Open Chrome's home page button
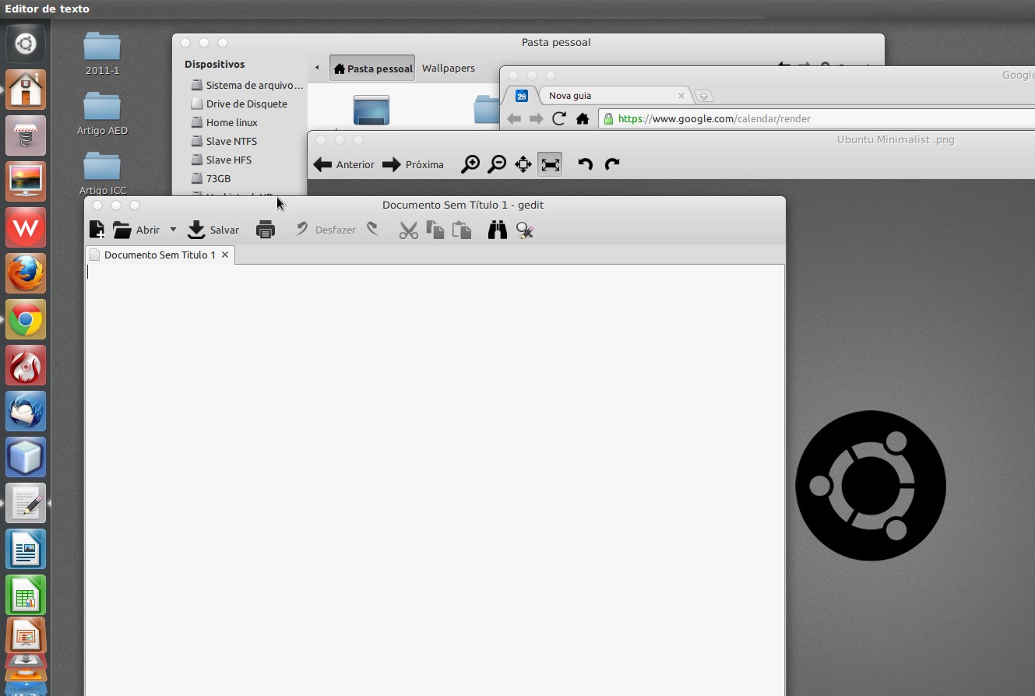Screen dimensions: 1035x696 pyautogui.click(x=582, y=119)
